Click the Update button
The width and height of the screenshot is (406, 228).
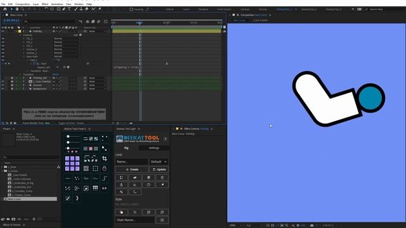pos(159,169)
